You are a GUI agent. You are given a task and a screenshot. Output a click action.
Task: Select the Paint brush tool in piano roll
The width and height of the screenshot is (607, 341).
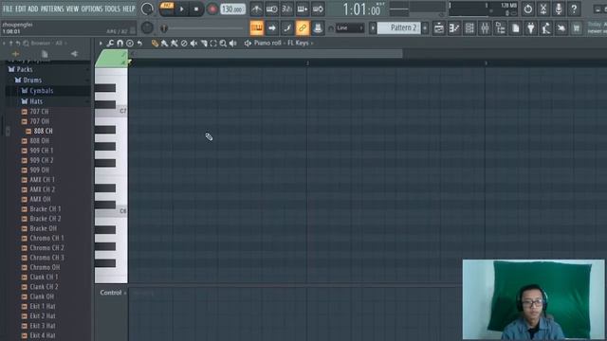point(164,44)
